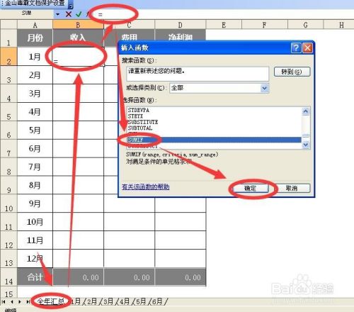
Task: Open the Name Box dropdown arrow
Action: click(57, 14)
